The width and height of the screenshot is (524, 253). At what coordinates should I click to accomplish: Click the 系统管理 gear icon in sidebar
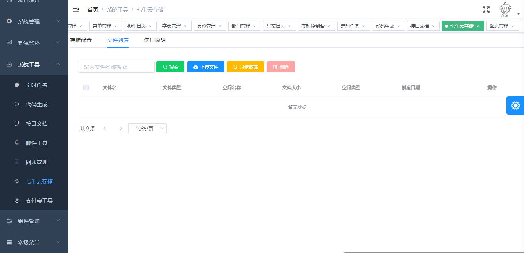coord(9,21)
